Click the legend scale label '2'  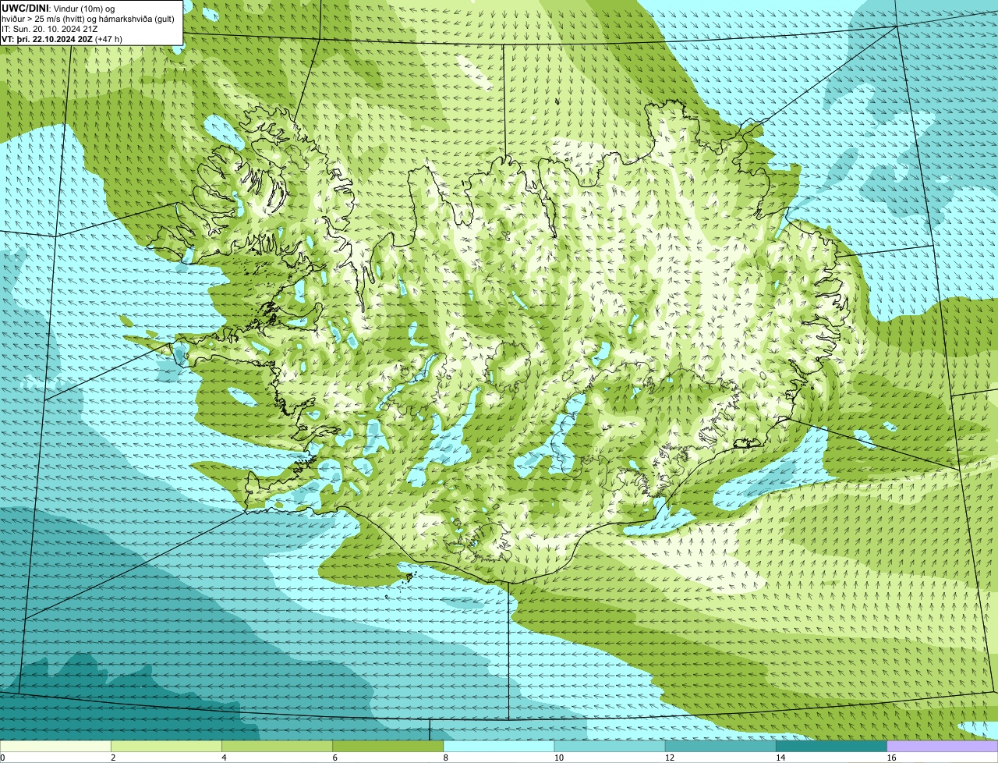113,758
